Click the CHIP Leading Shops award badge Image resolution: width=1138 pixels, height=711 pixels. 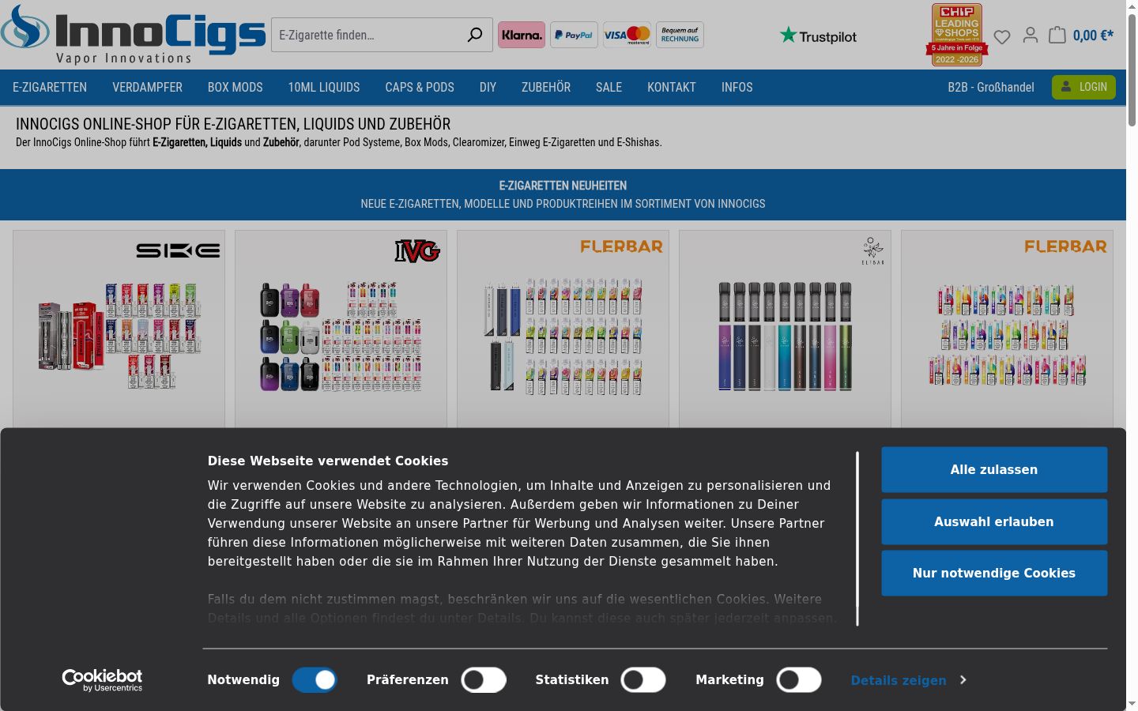pos(957,35)
